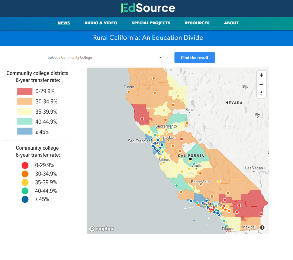Click the red 0-29.9% district swatch
Viewport: 293px width, 260px height.
point(25,91)
